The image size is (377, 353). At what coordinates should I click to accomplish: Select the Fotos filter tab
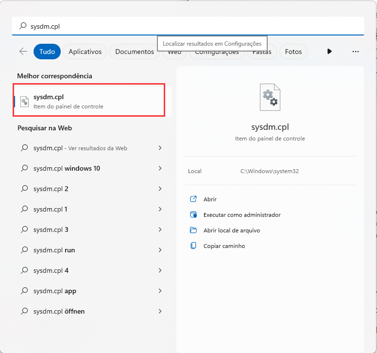point(293,52)
